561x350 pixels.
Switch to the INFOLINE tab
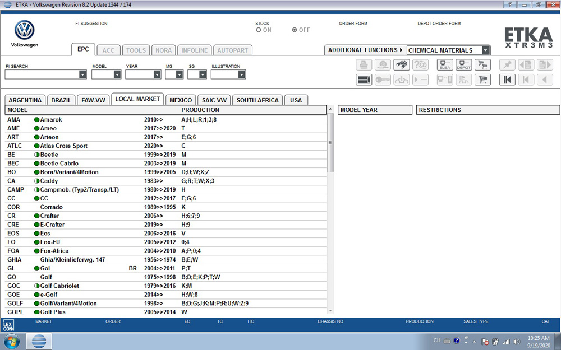[x=194, y=50]
